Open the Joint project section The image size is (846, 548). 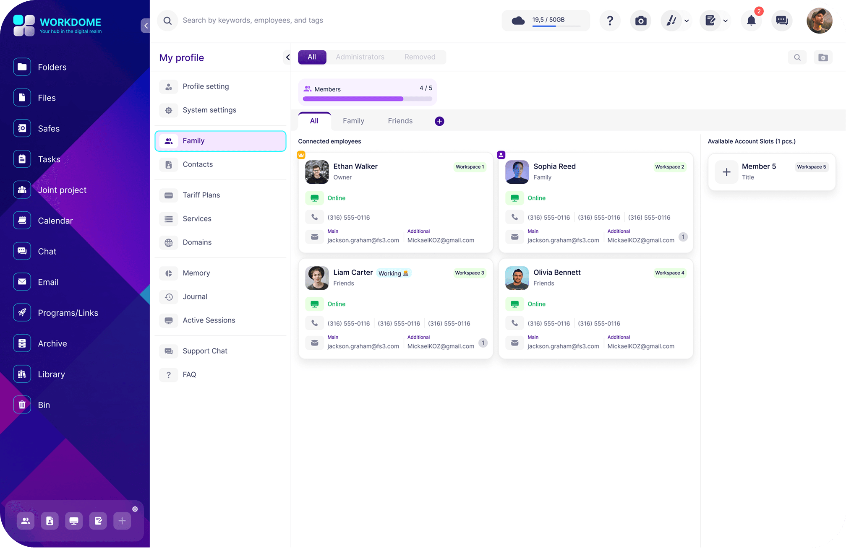[x=62, y=190]
